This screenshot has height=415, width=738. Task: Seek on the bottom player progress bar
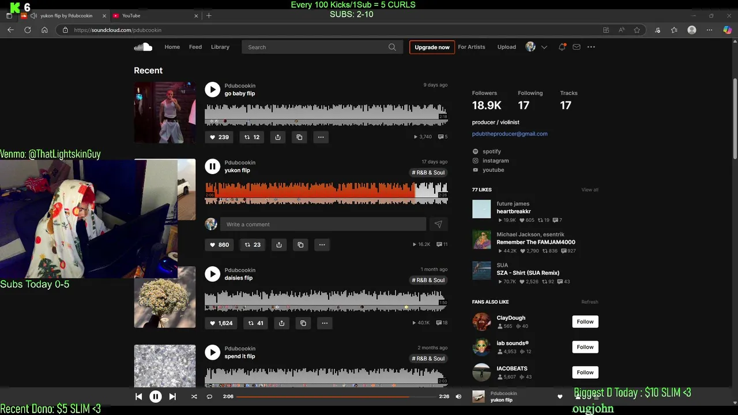(x=336, y=397)
